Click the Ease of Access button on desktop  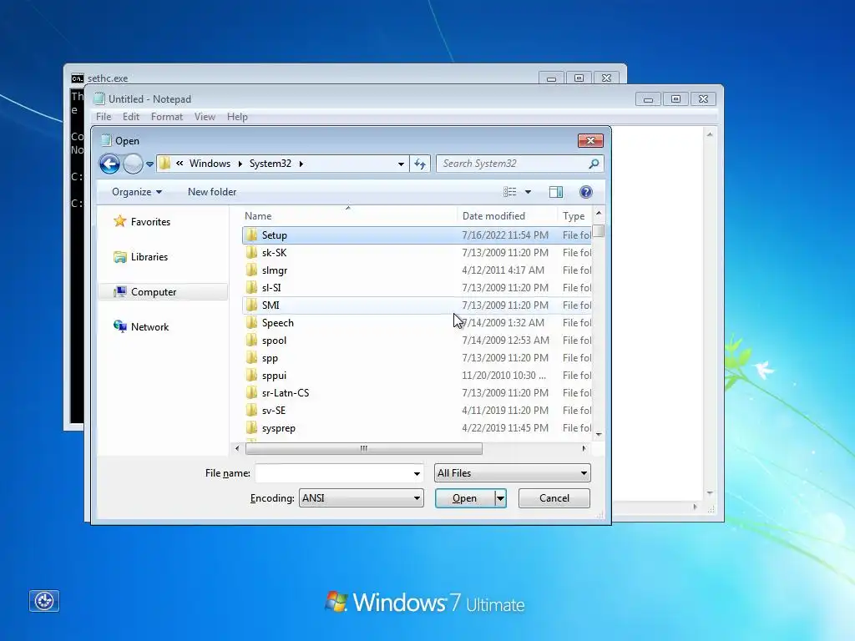[x=44, y=601]
